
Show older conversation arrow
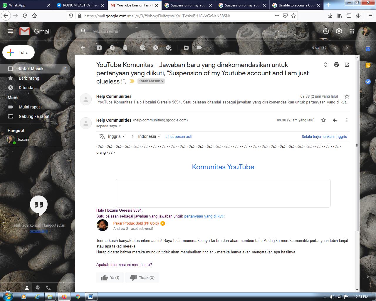pos(347,48)
